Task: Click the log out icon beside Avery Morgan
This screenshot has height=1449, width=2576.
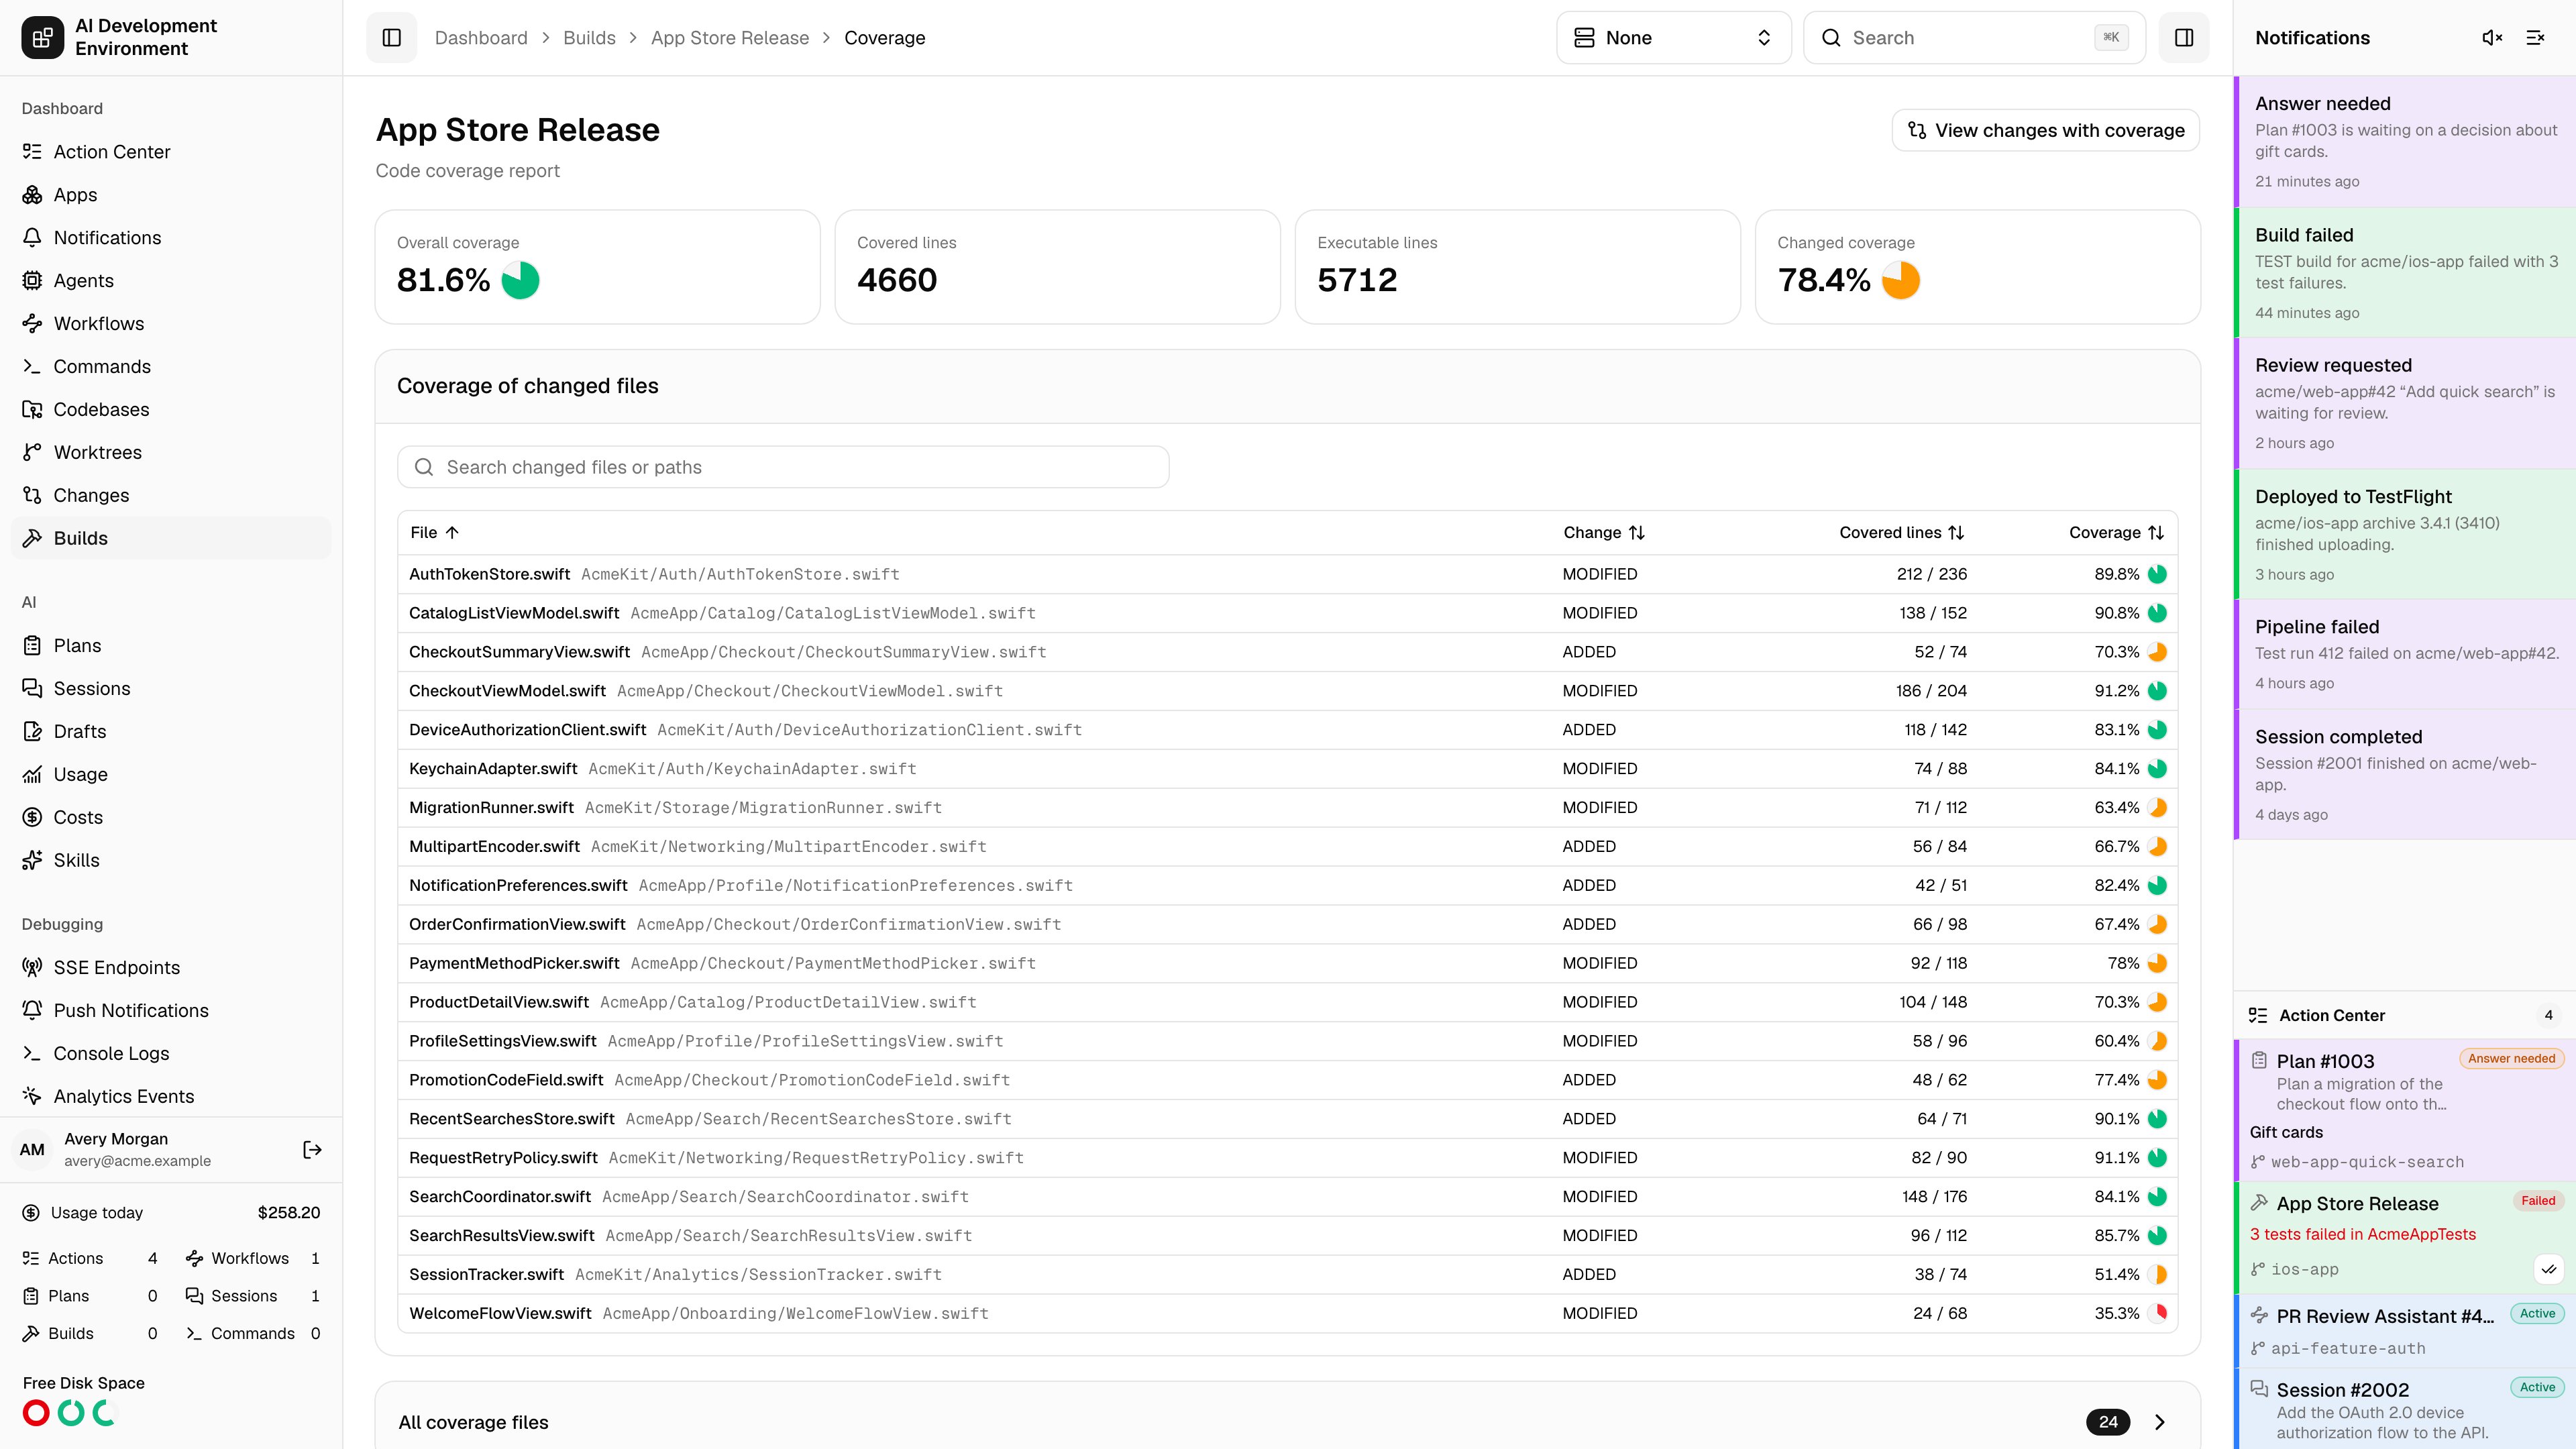Action: pos(312,1150)
